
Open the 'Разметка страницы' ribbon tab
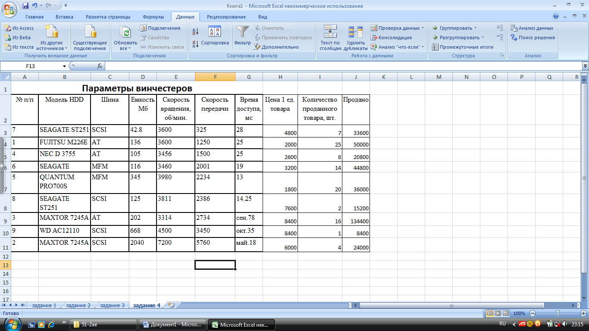[108, 17]
